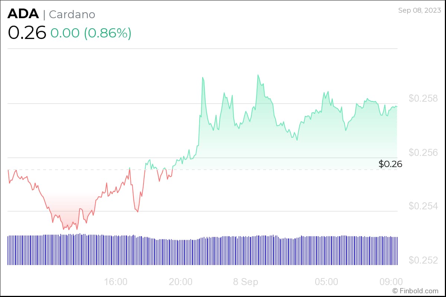This screenshot has height=297, width=446.
Task: Click the $0.254 price axis label
Action: coord(423,206)
